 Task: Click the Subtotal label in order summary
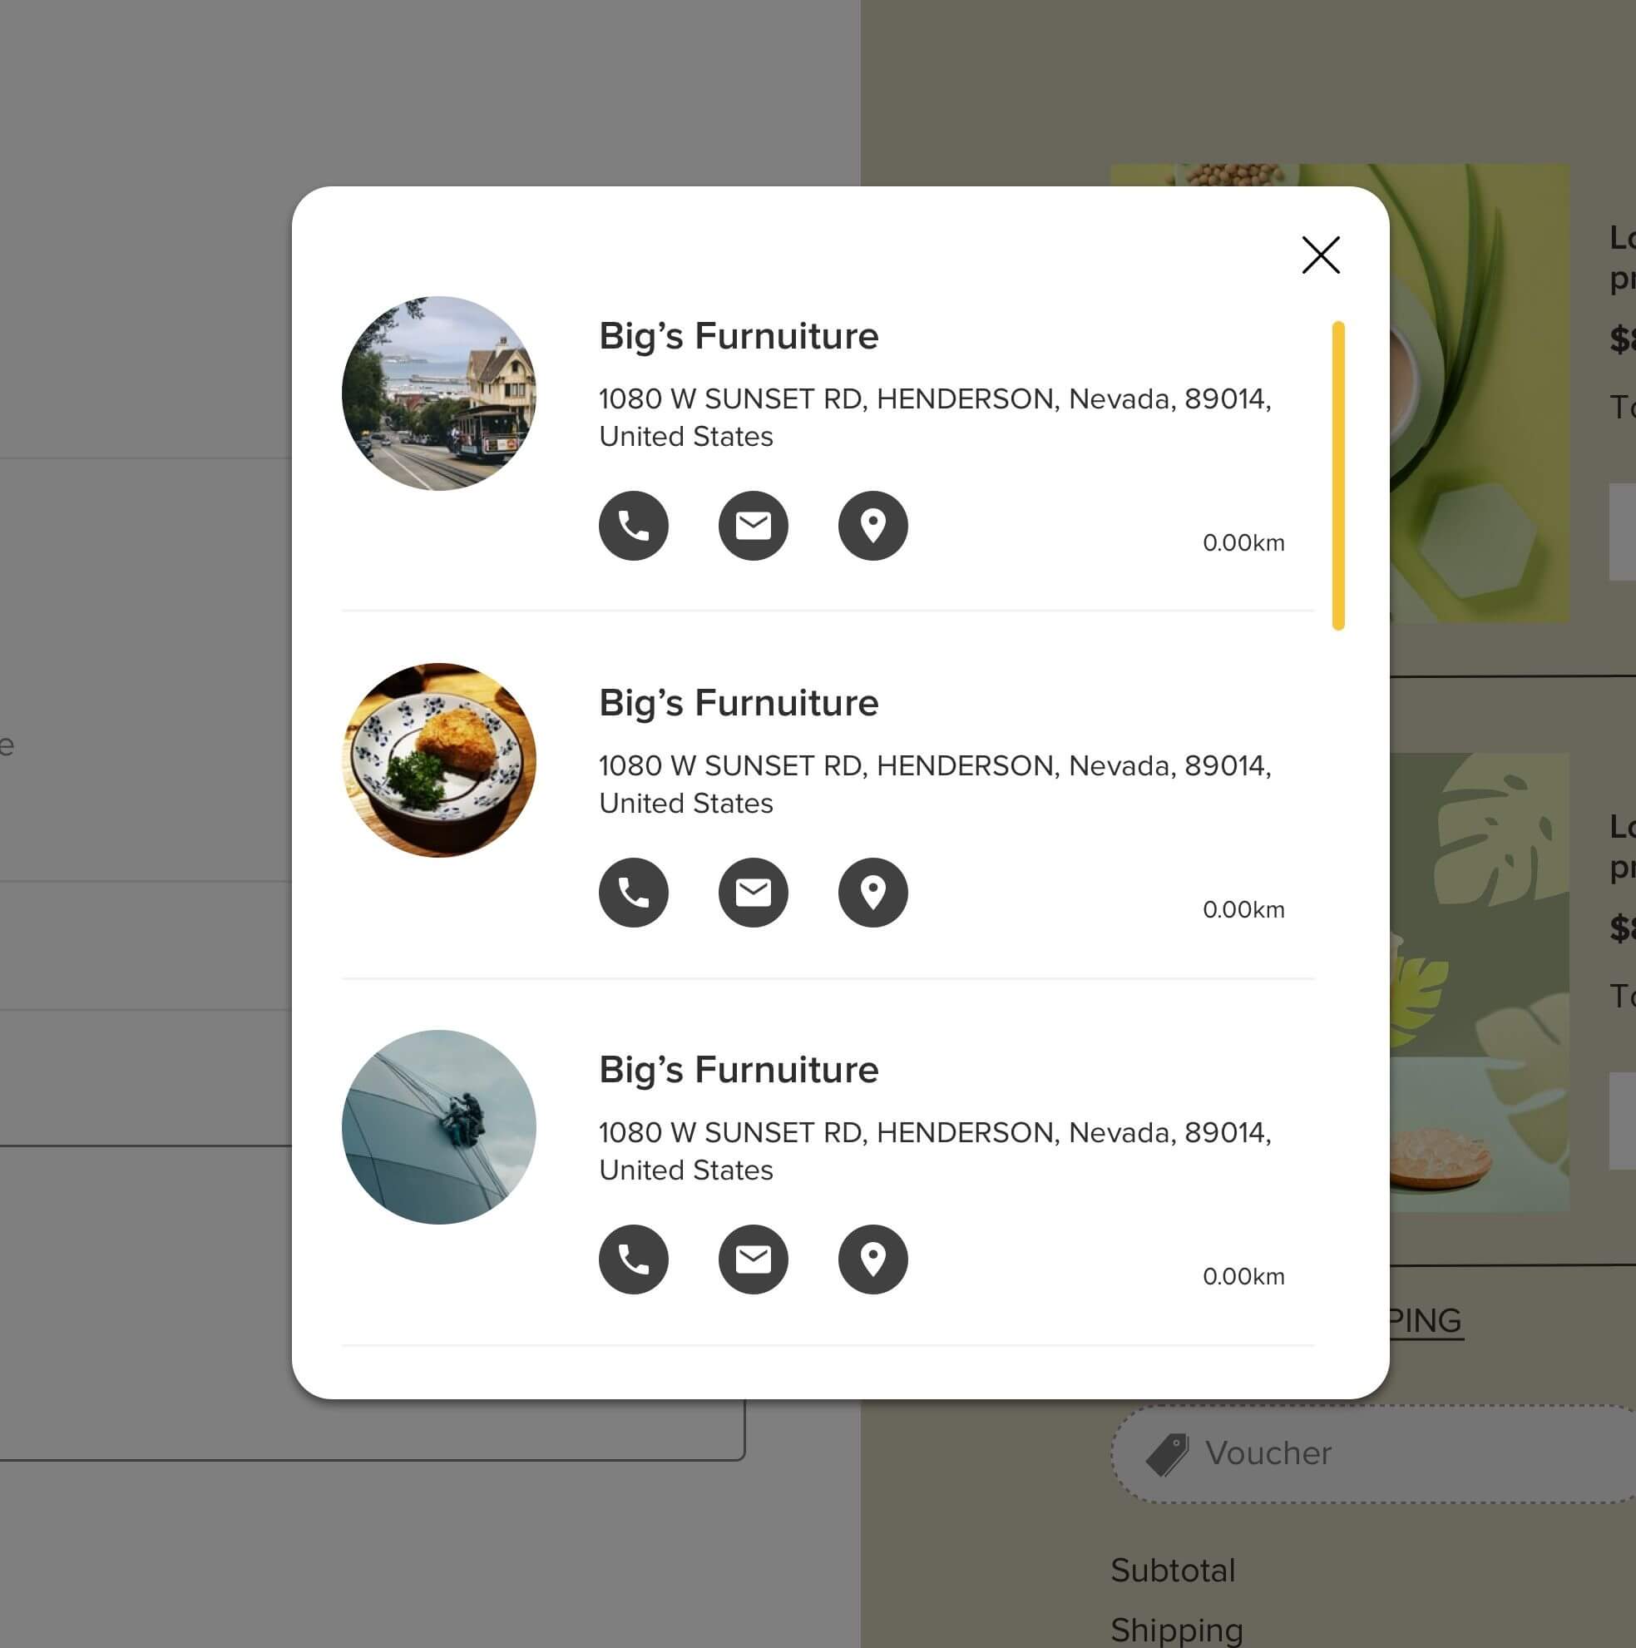click(1173, 1569)
